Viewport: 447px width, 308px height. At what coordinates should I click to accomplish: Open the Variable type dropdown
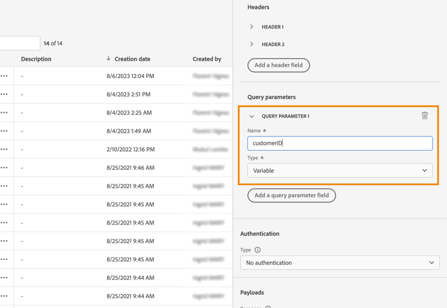(340, 170)
